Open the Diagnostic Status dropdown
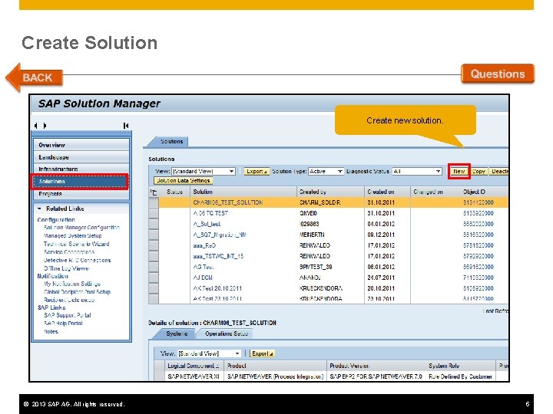Screen dimensions: 553x414 click(417, 171)
